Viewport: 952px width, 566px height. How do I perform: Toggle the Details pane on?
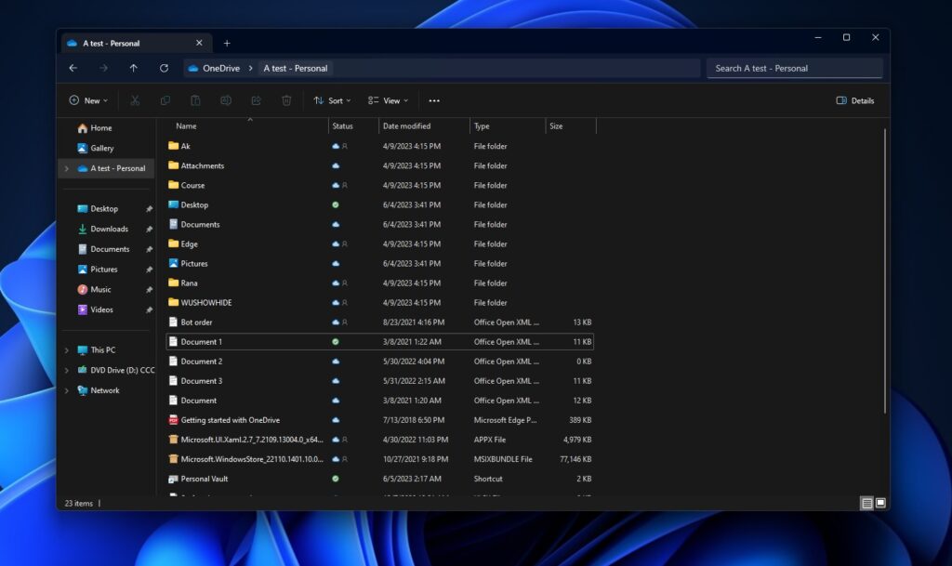tap(853, 100)
